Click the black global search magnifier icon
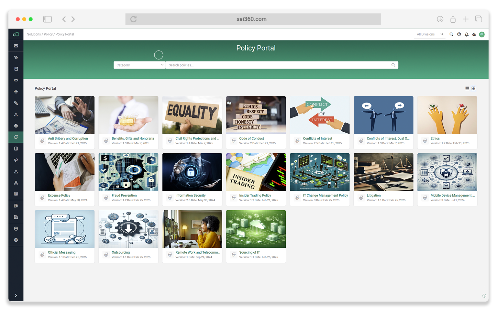497x319 pixels. (x=451, y=34)
